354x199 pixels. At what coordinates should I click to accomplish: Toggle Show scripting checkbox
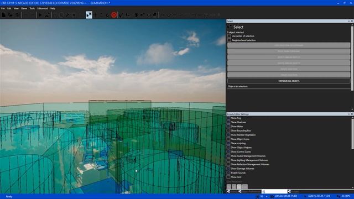[228, 143]
